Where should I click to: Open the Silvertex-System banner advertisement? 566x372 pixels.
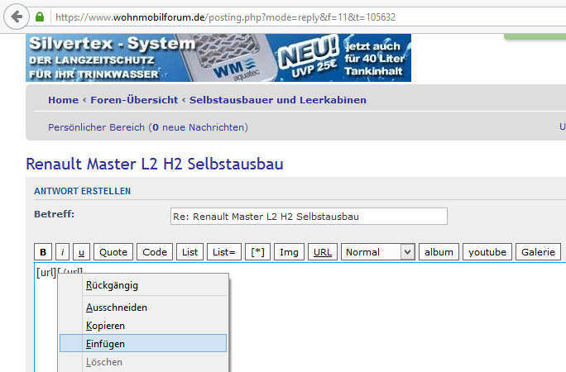(218, 58)
